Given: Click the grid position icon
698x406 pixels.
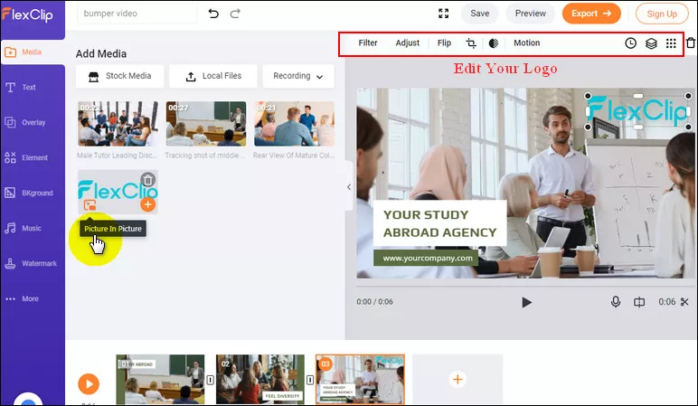Looking at the screenshot, I should pos(671,43).
